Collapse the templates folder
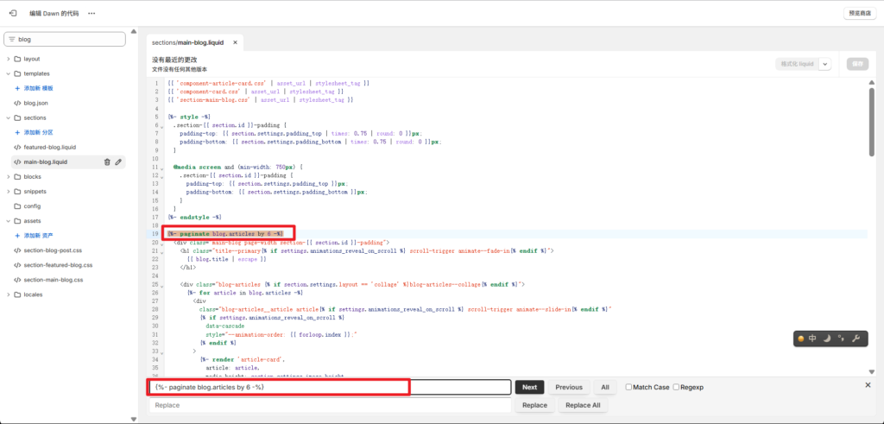This screenshot has height=424, width=884. [8, 73]
